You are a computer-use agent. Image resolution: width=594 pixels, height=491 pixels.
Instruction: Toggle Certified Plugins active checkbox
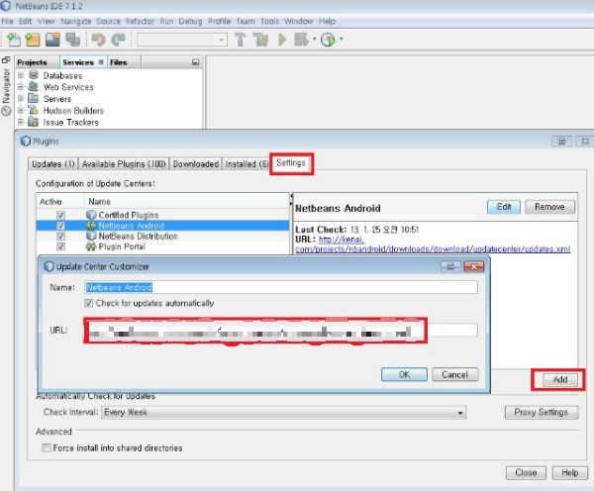(60, 215)
